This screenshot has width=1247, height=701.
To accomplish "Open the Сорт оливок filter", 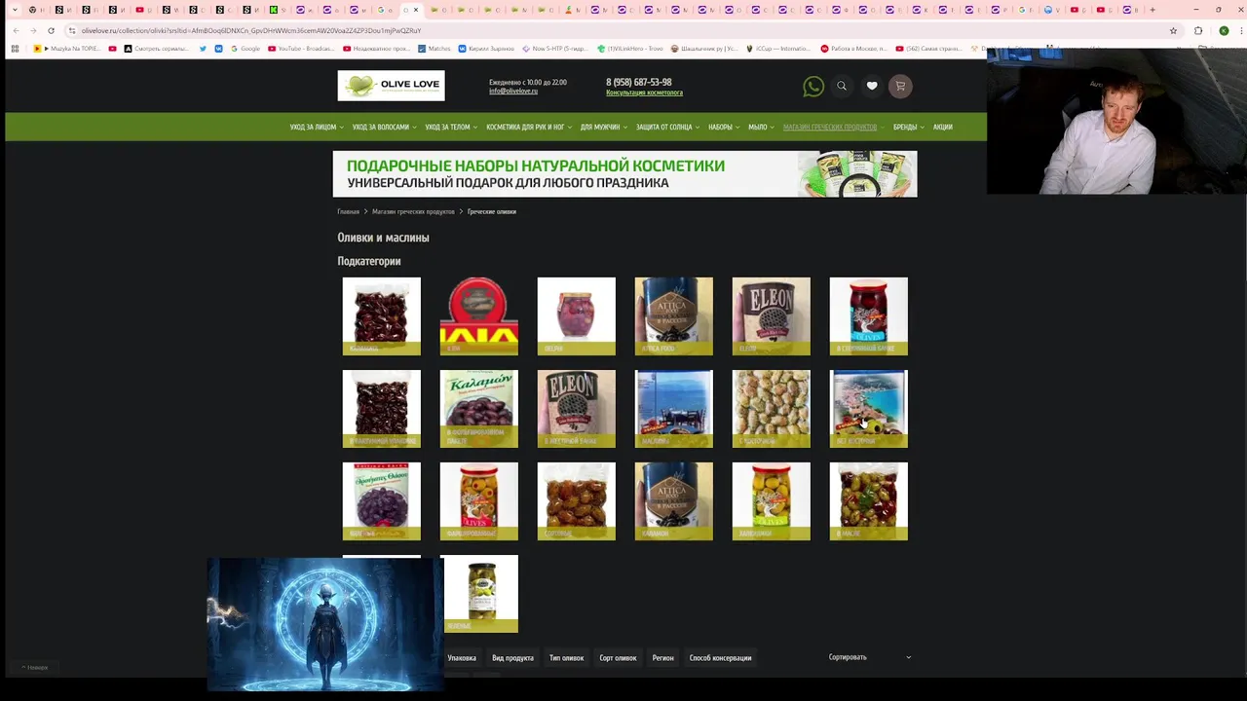I will [x=618, y=658].
